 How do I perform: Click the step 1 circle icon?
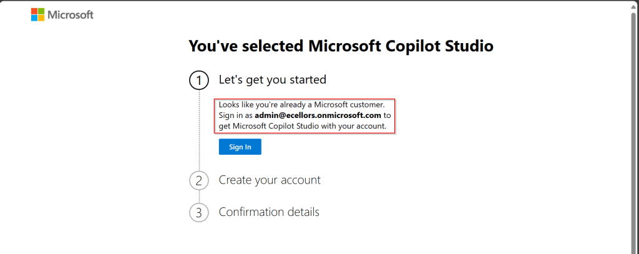pos(198,81)
